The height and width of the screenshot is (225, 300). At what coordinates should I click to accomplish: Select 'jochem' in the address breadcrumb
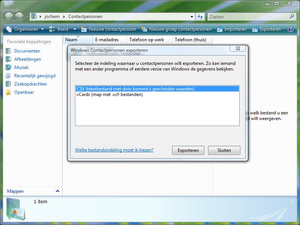pyautogui.click(x=52, y=16)
